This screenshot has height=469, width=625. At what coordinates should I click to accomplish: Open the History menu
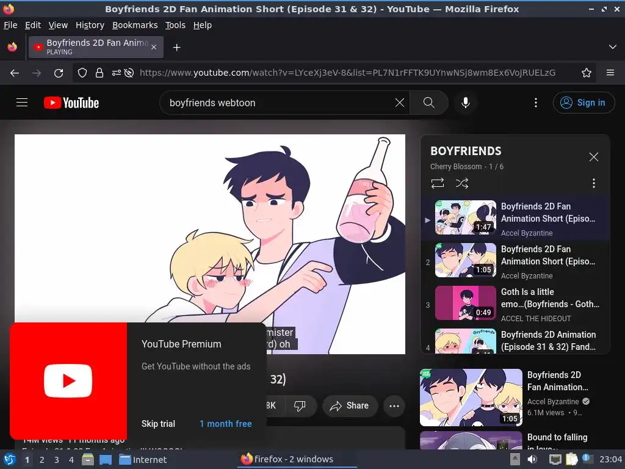coord(90,25)
